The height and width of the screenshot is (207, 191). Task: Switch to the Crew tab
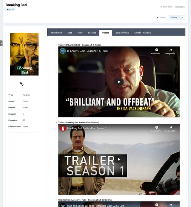point(80,33)
